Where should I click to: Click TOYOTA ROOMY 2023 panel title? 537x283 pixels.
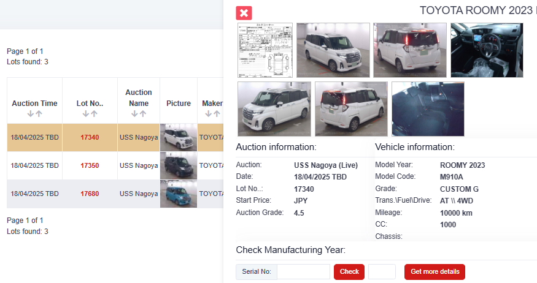tap(478, 10)
